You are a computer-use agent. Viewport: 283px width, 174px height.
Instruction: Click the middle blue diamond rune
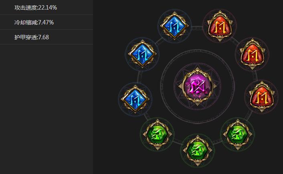tap(142, 54)
